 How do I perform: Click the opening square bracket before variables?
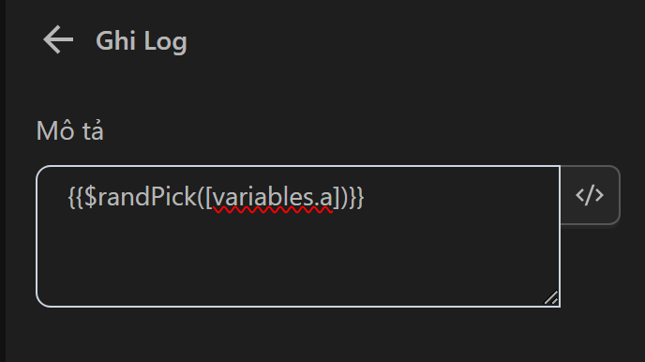point(209,198)
